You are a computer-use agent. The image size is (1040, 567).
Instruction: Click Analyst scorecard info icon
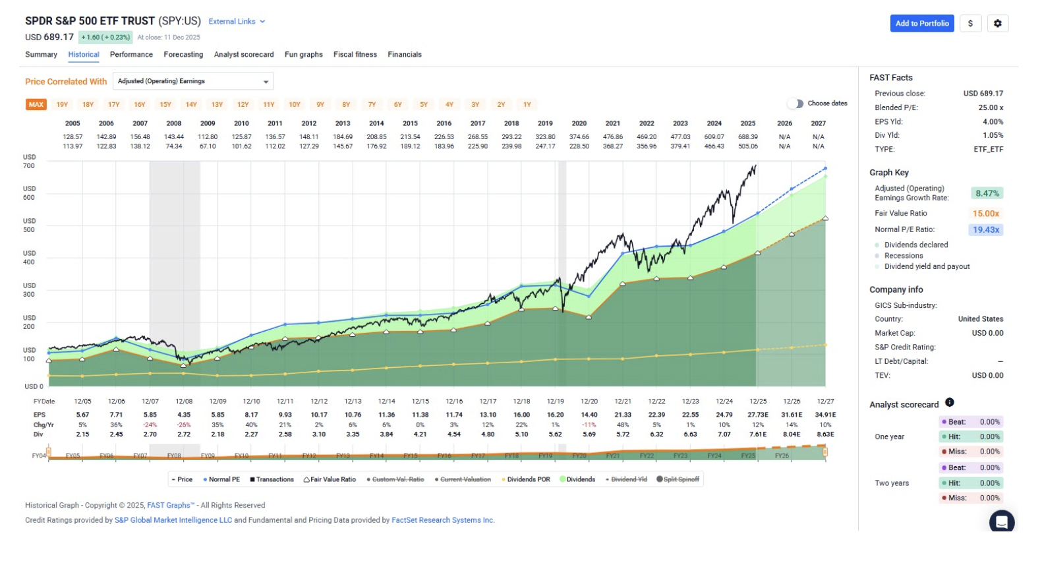950,402
